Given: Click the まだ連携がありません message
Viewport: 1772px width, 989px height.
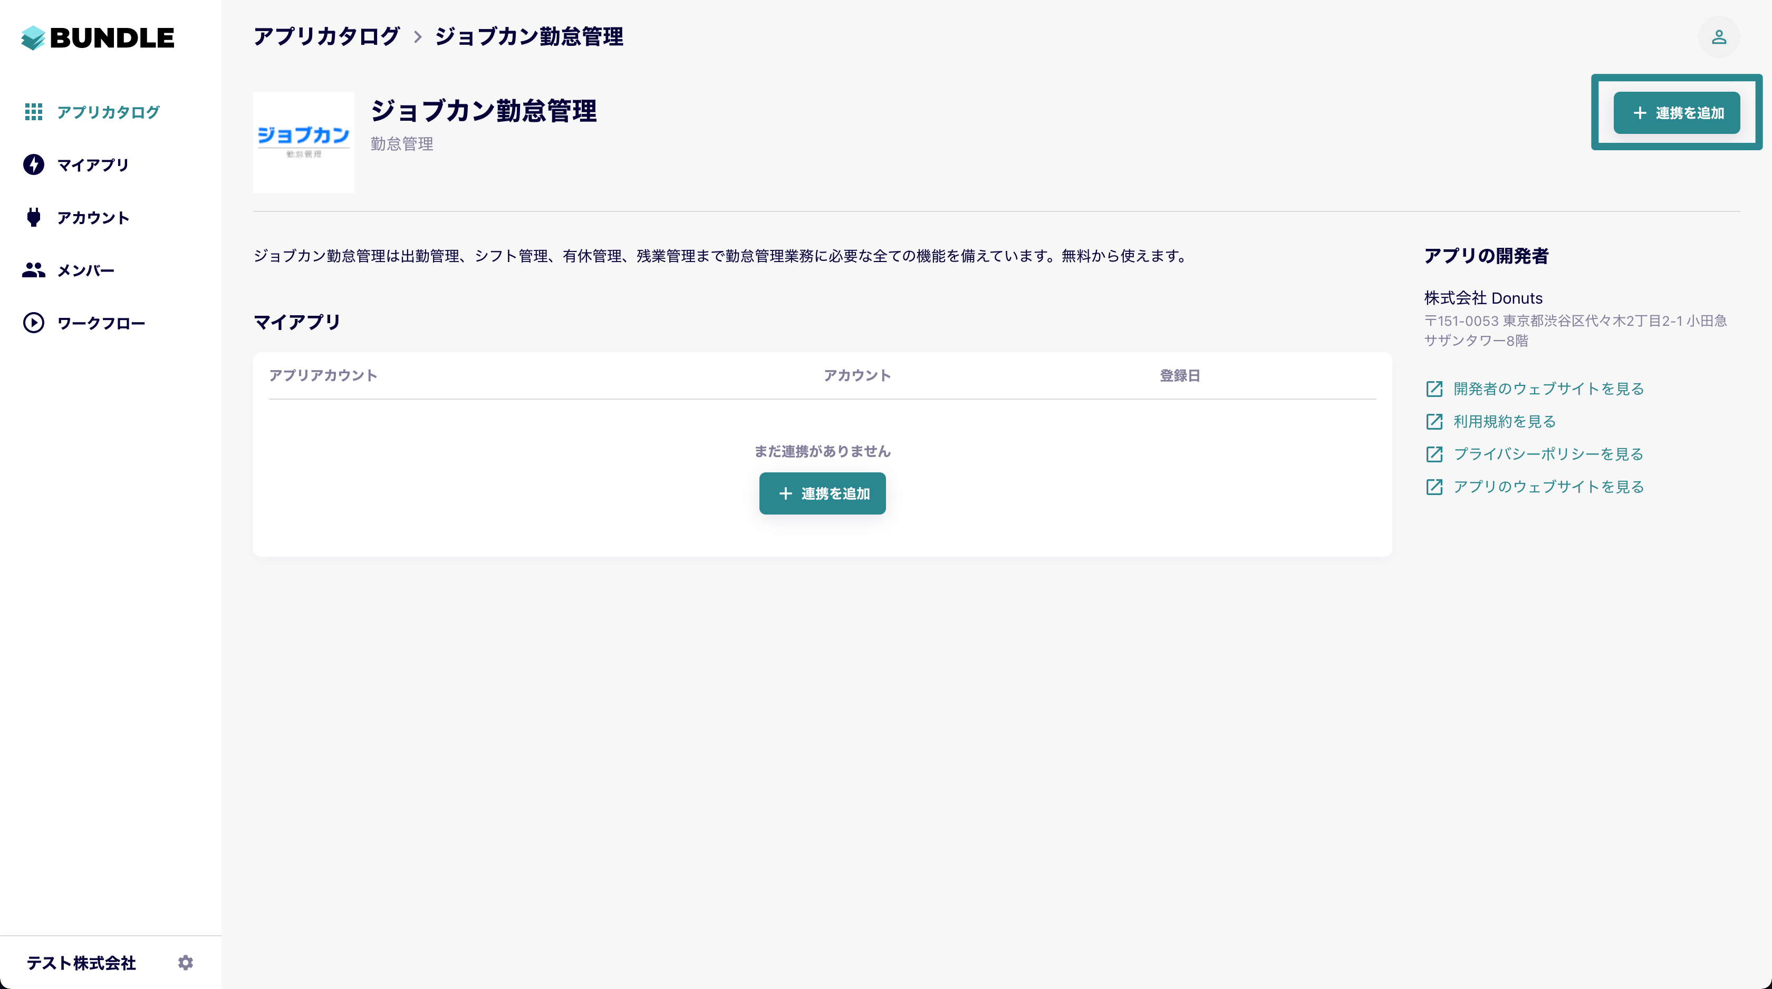Looking at the screenshot, I should [822, 451].
